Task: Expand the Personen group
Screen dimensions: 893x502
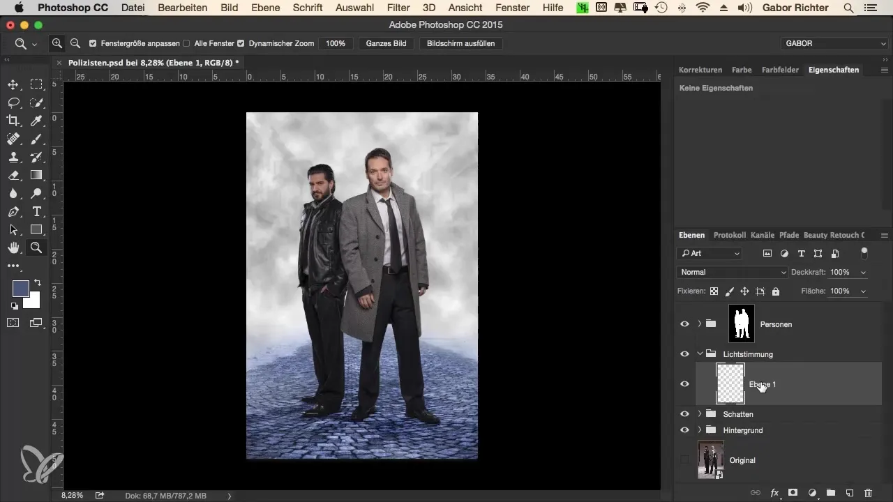Action: tap(700, 324)
